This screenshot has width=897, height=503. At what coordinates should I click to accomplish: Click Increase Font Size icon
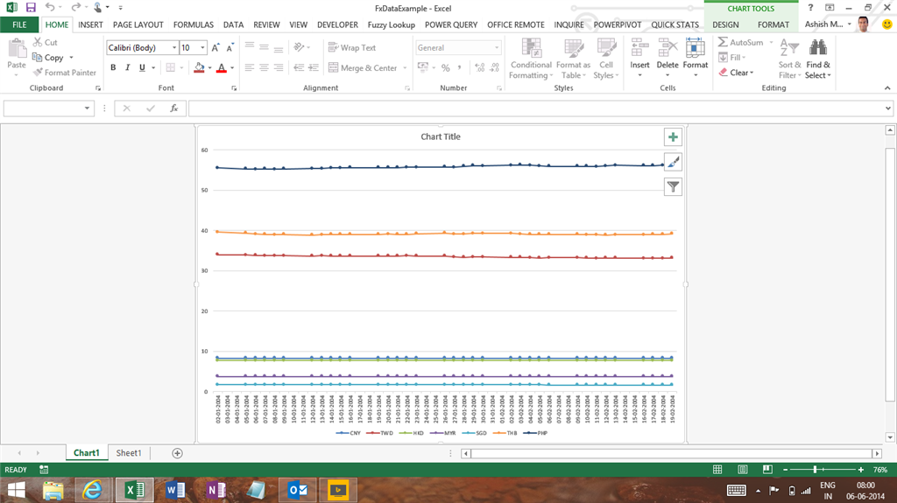pos(215,48)
